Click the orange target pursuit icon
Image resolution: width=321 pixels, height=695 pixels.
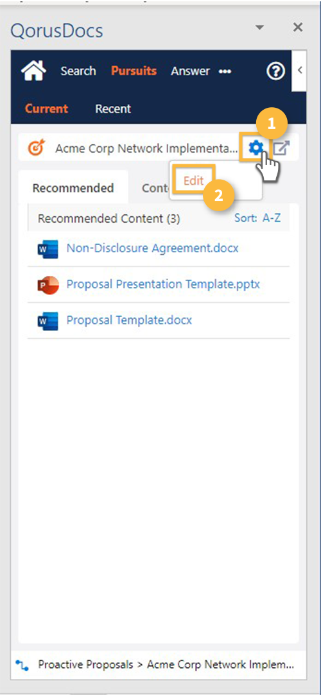(x=38, y=148)
